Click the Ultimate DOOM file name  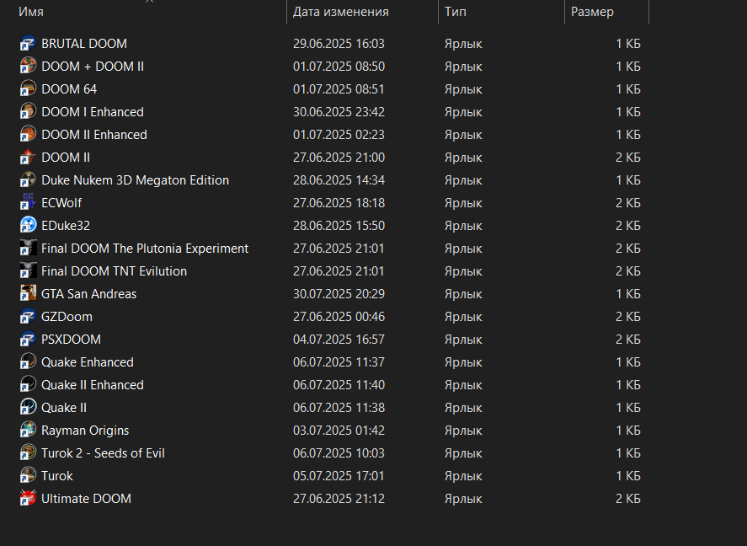pos(86,499)
